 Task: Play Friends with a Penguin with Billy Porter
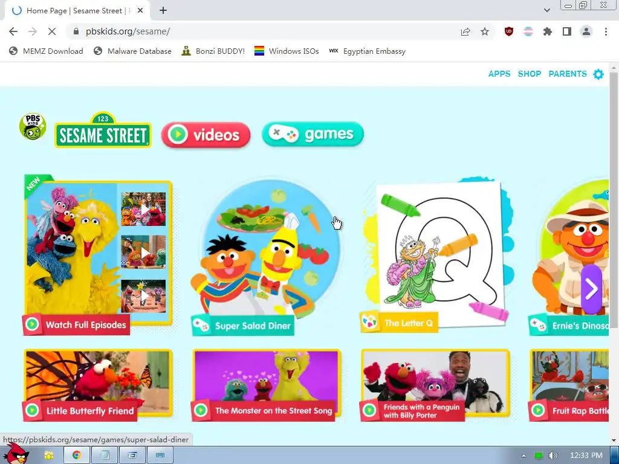click(435, 385)
